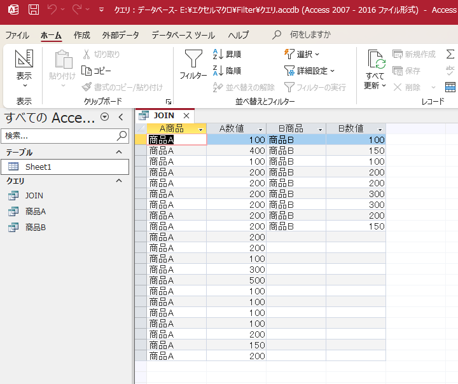The image size is (458, 384).
Task: Select the JOIN query in navigation pane
Action: (x=34, y=195)
